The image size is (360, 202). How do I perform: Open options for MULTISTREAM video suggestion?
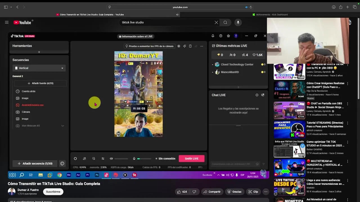click(348, 162)
